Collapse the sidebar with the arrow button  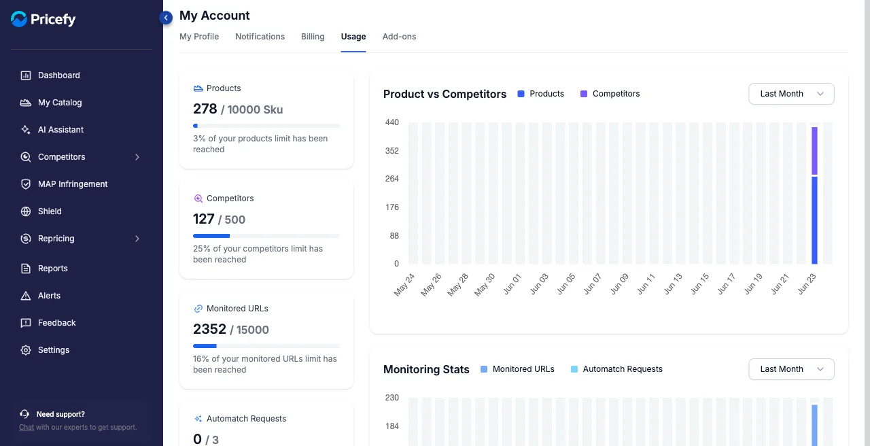click(166, 18)
